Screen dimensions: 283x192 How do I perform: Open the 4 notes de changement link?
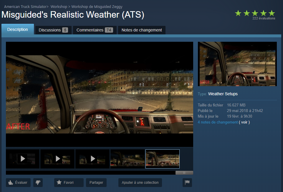pyautogui.click(x=218, y=122)
